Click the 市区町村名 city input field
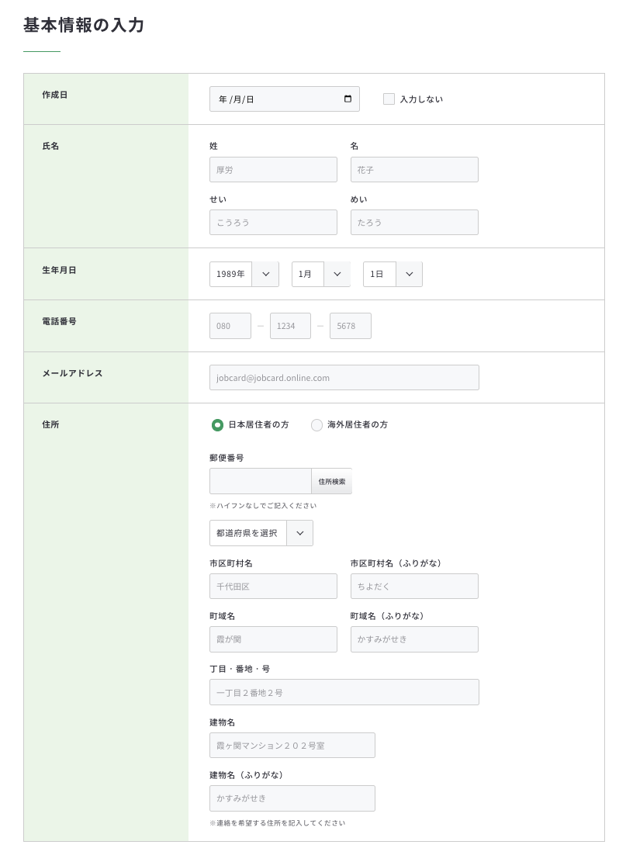Viewport: 626px width, 862px height. point(273,586)
